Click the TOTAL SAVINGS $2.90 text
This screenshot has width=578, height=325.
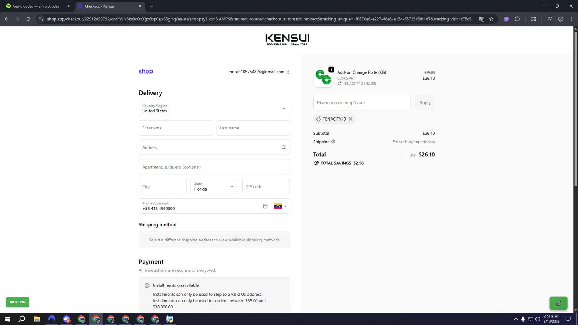[x=342, y=163]
